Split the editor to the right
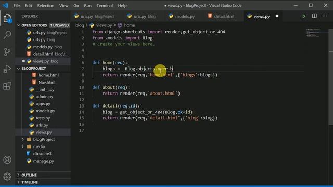 click(x=314, y=16)
